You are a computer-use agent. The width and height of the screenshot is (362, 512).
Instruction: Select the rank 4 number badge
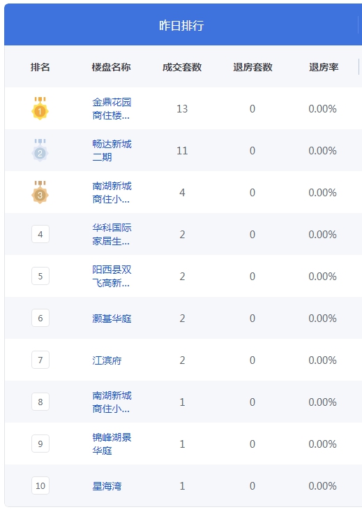click(x=40, y=234)
